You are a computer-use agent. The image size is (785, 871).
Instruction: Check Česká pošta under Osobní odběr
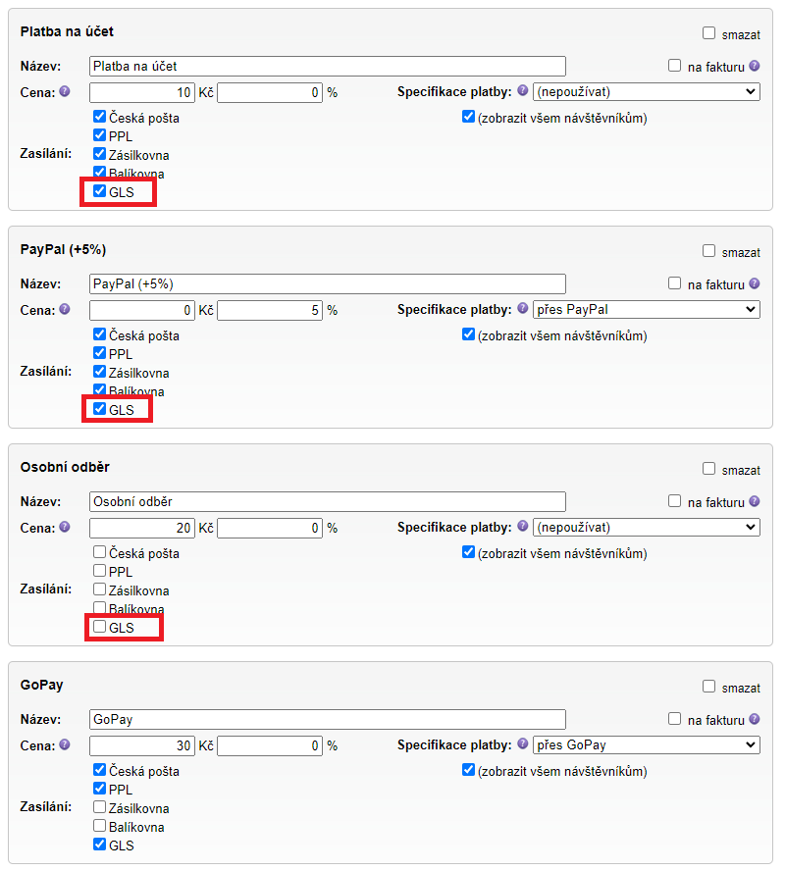click(x=100, y=552)
